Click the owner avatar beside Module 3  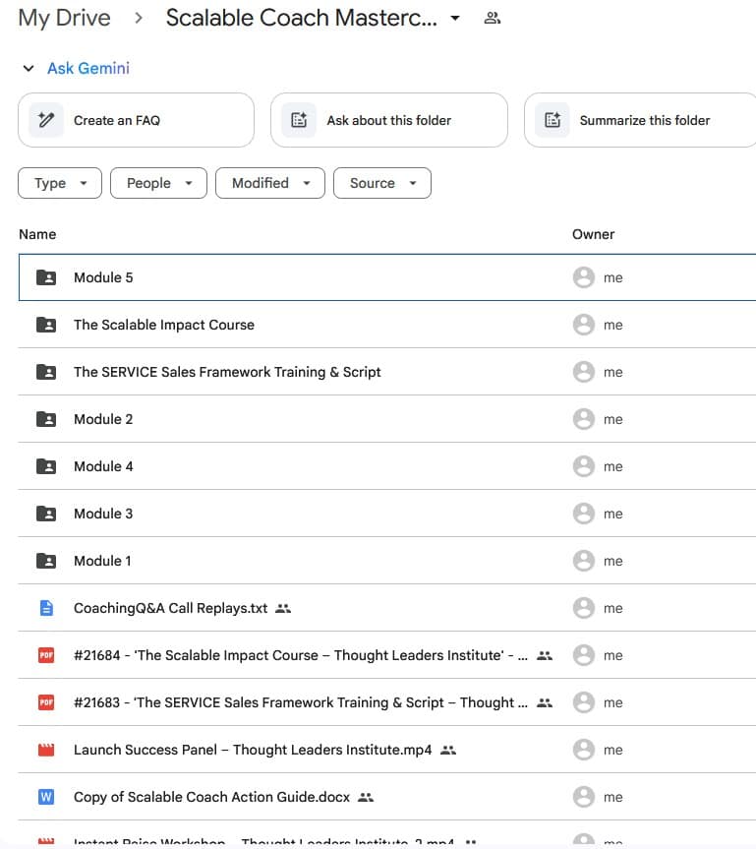tap(584, 514)
